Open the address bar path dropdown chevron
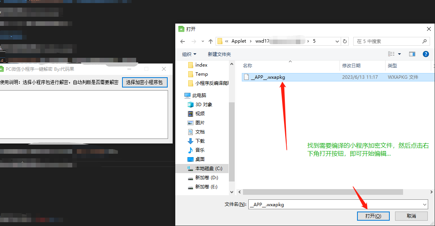The height and width of the screenshot is (226, 435). point(337,41)
